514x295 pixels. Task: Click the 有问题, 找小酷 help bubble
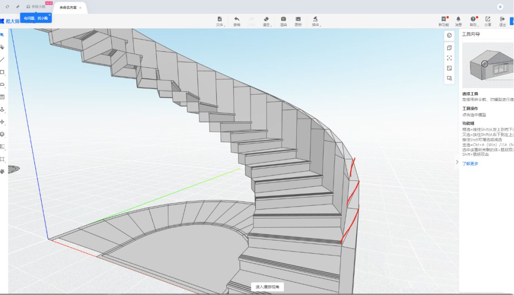coord(36,19)
